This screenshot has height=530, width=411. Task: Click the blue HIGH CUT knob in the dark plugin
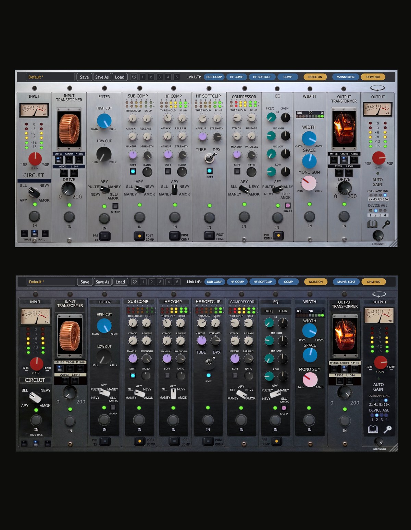104,326
